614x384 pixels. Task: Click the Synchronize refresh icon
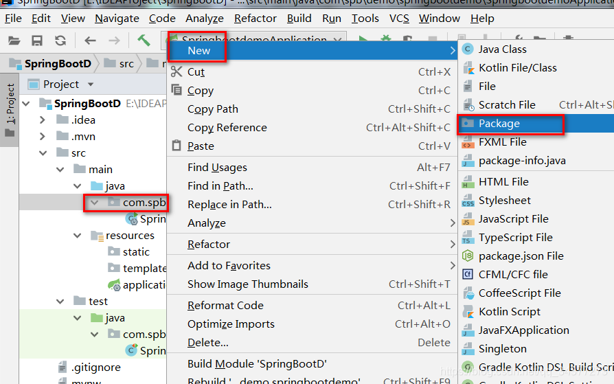(60, 41)
